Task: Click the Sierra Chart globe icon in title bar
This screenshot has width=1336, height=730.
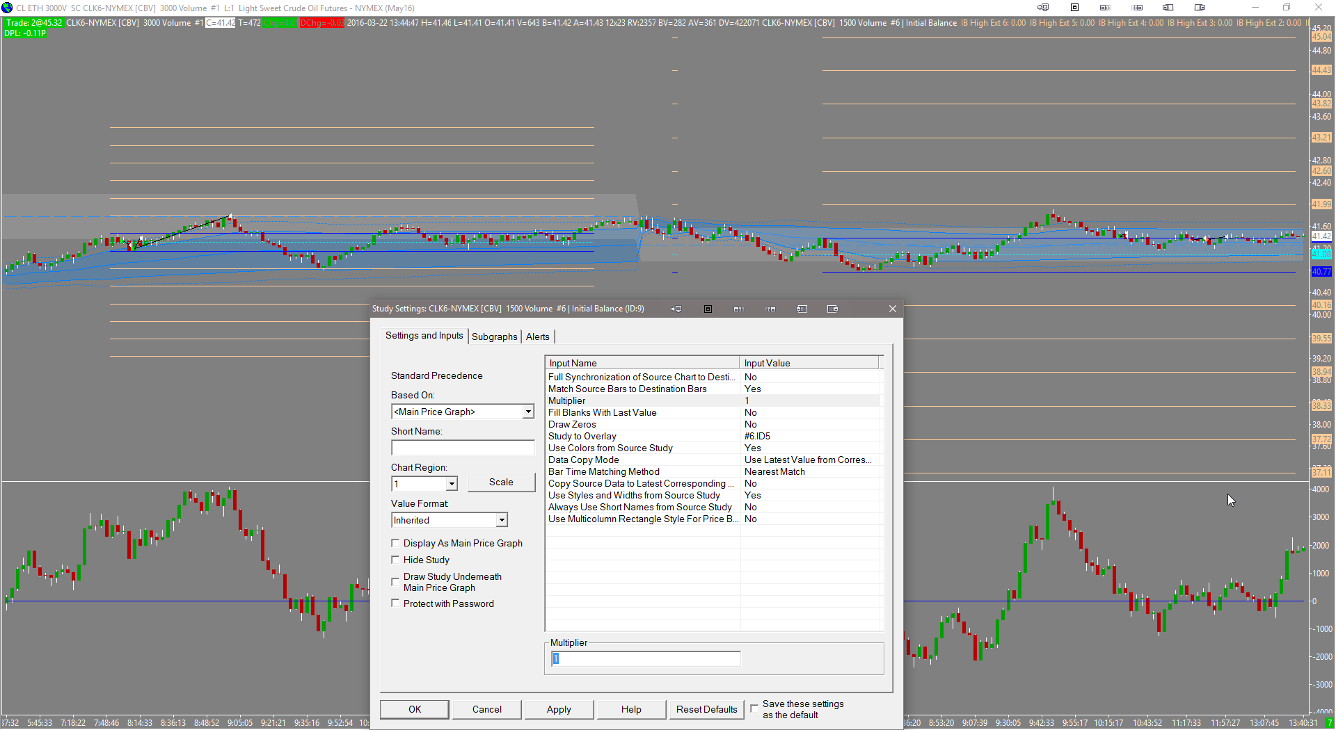Action: [x=8, y=8]
